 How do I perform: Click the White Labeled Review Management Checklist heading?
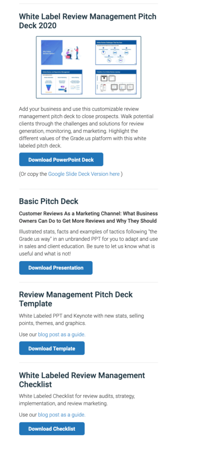point(82,380)
